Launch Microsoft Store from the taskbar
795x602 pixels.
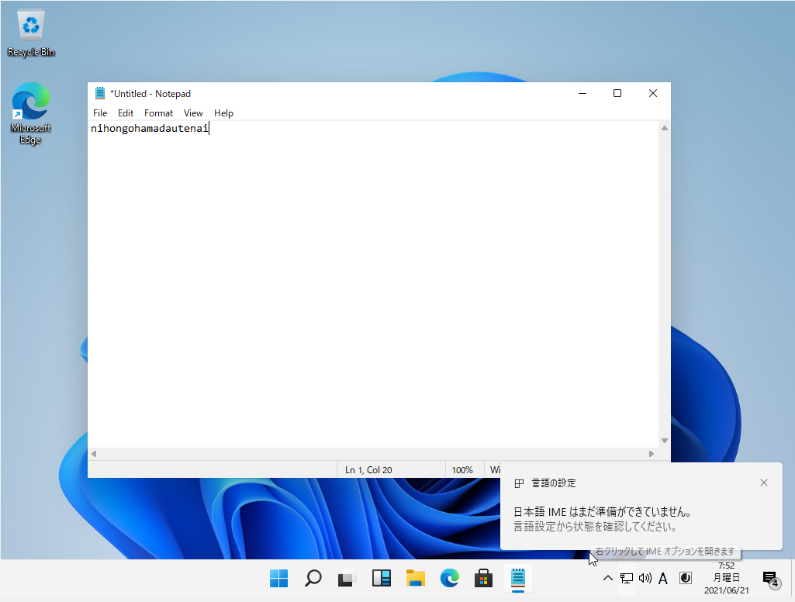[484, 578]
